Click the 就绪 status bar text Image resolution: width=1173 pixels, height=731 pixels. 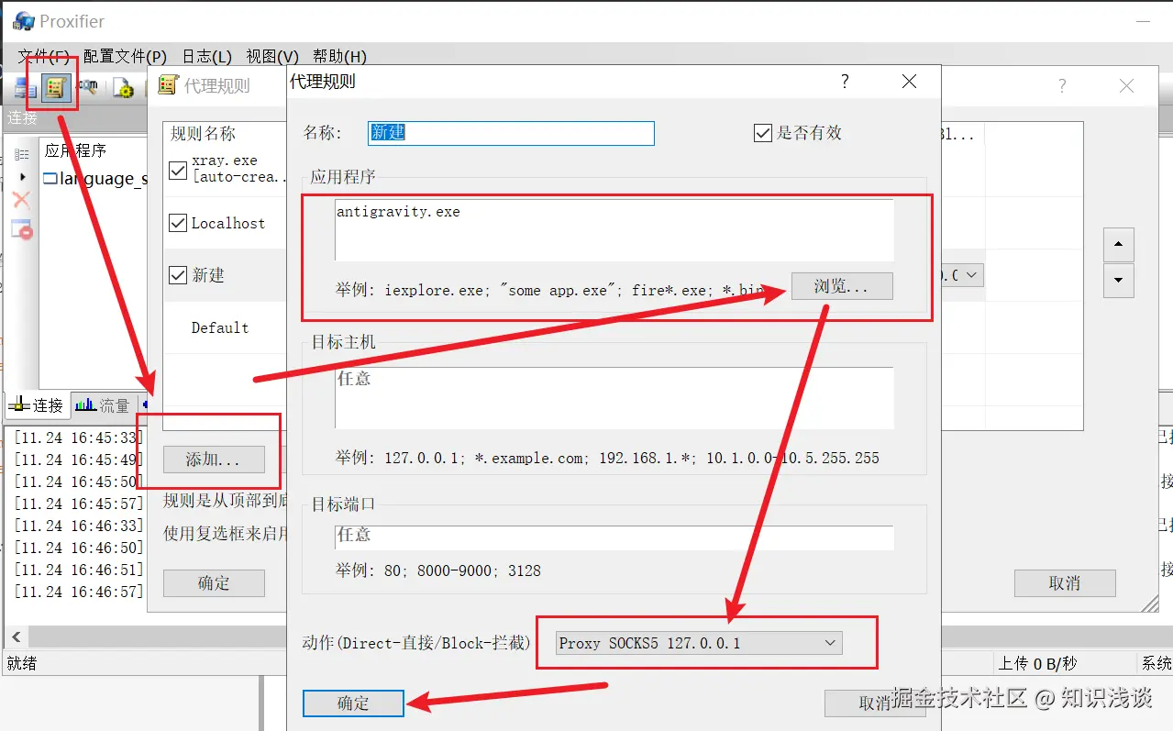(21, 663)
